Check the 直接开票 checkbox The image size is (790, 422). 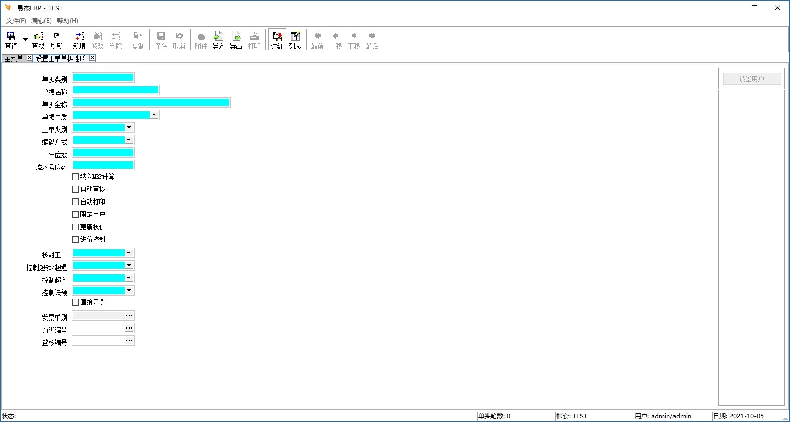[76, 302]
